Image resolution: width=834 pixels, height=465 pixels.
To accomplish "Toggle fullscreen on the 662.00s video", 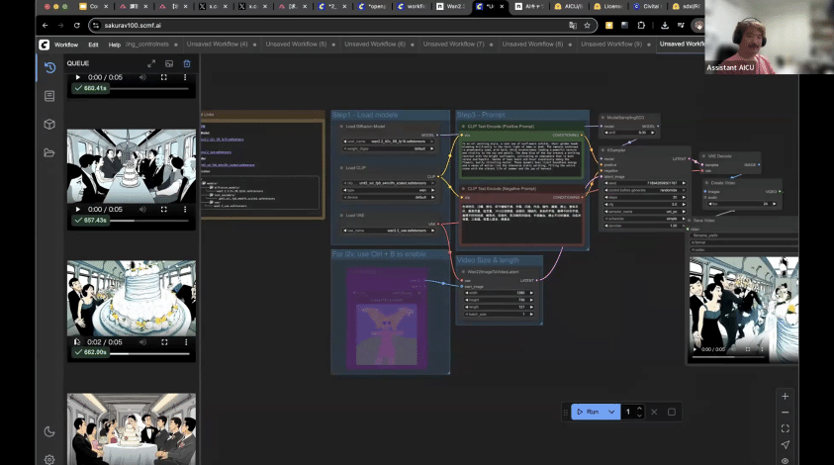I will click(x=164, y=342).
